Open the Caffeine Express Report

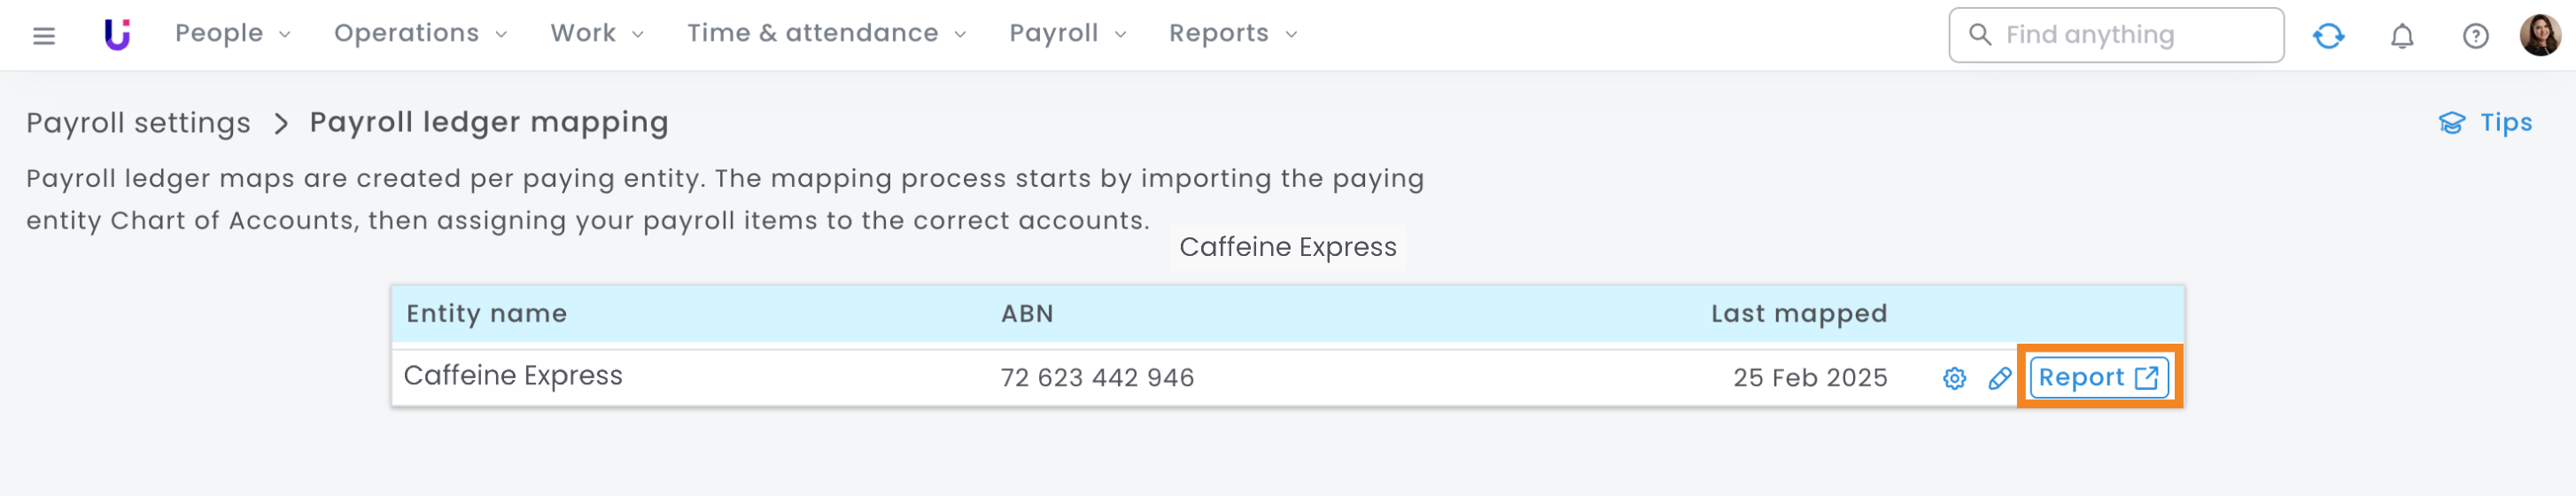pyautogui.click(x=2098, y=378)
